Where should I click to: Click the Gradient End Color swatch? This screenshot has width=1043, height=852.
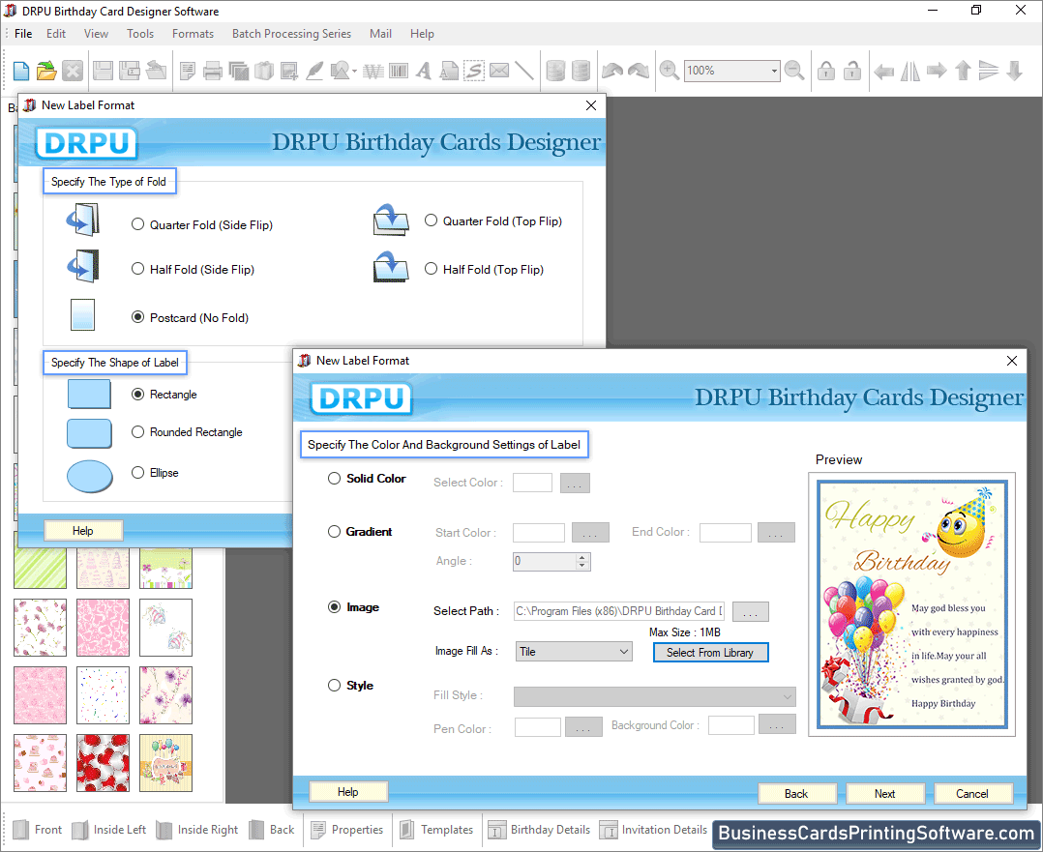point(726,533)
